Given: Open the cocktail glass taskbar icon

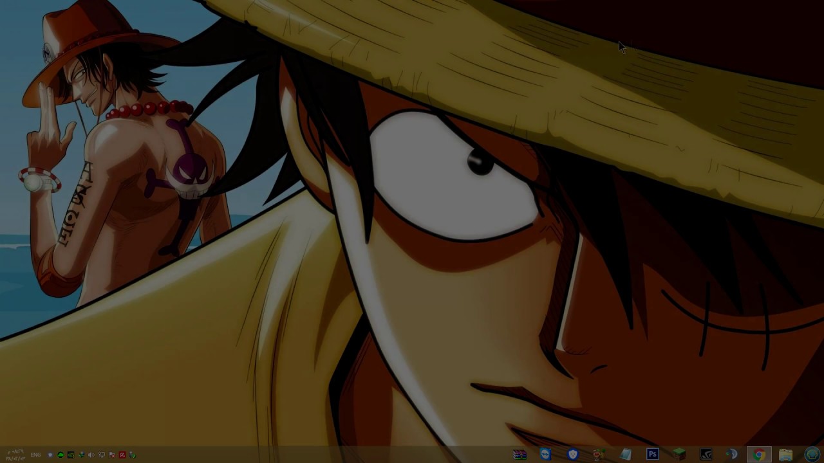Looking at the screenshot, I should (599, 455).
